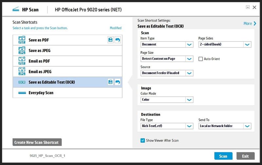Click the Save as JPEG shortcut icon
The image size is (262, 165).
(22, 51)
